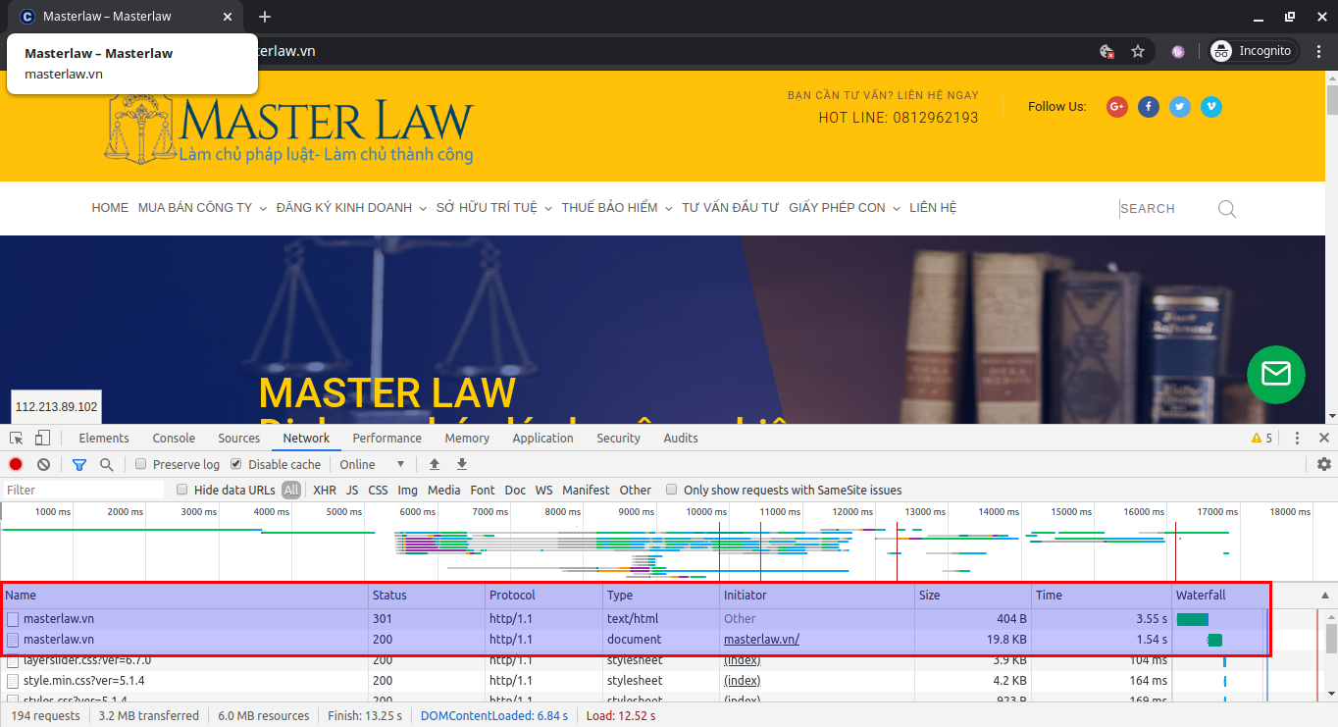Click the website search magnifier icon

coord(1226,208)
